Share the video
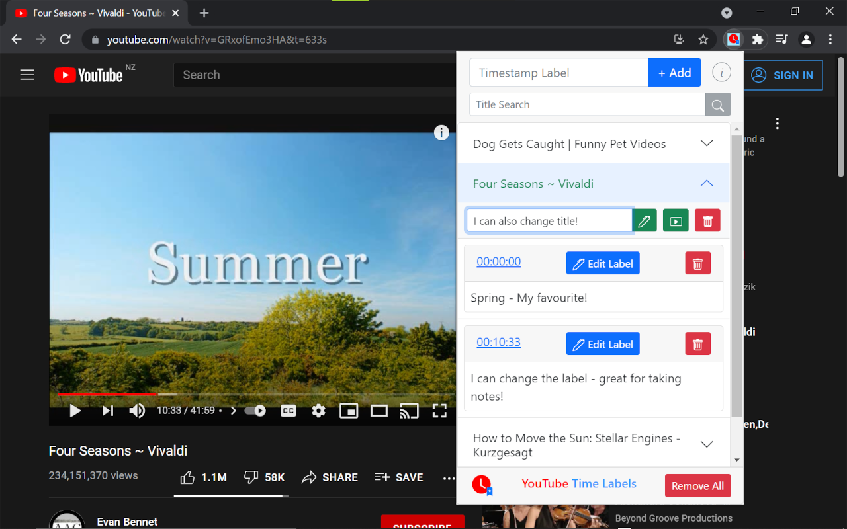This screenshot has height=529, width=847. tap(330, 477)
